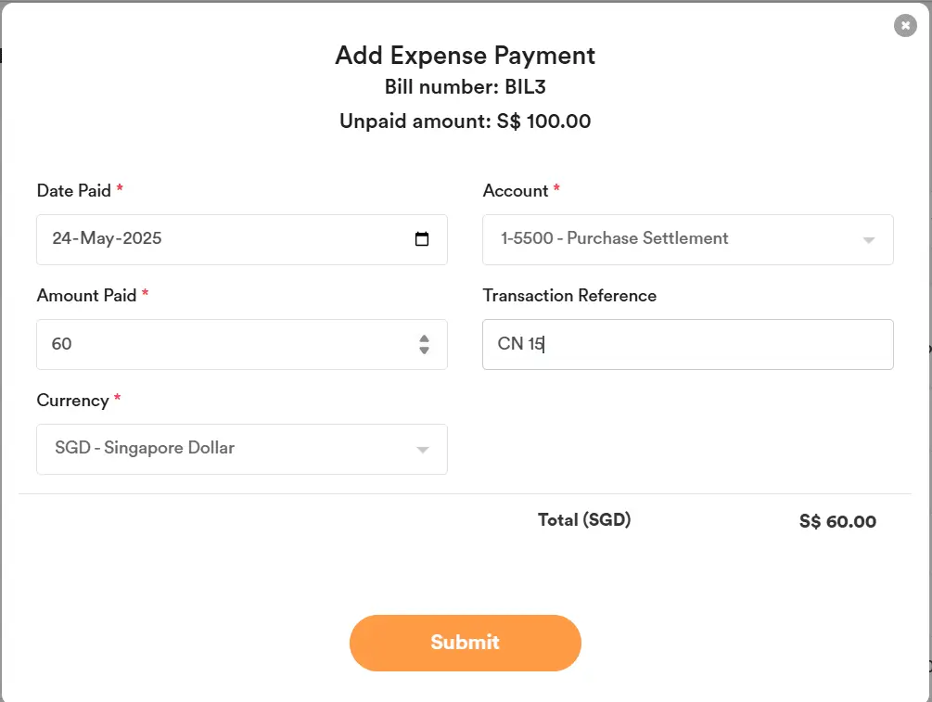932x702 pixels.
Task: Close the Add Expense Payment dialog
Action: (x=905, y=26)
